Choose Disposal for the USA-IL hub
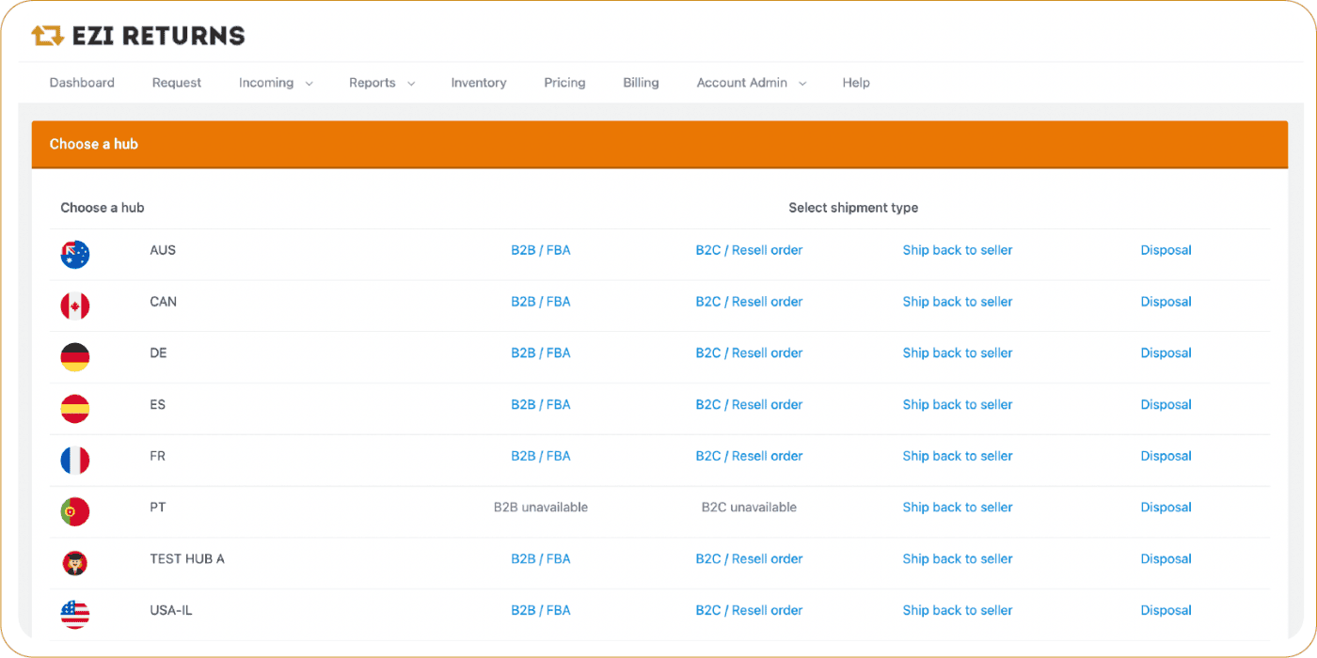Viewport: 1317px width, 658px height. pyautogui.click(x=1166, y=610)
